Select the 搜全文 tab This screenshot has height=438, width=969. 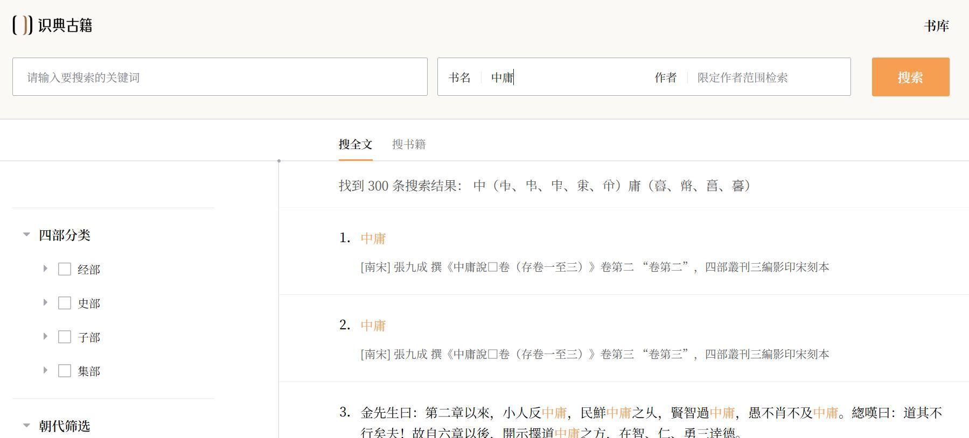tap(355, 144)
